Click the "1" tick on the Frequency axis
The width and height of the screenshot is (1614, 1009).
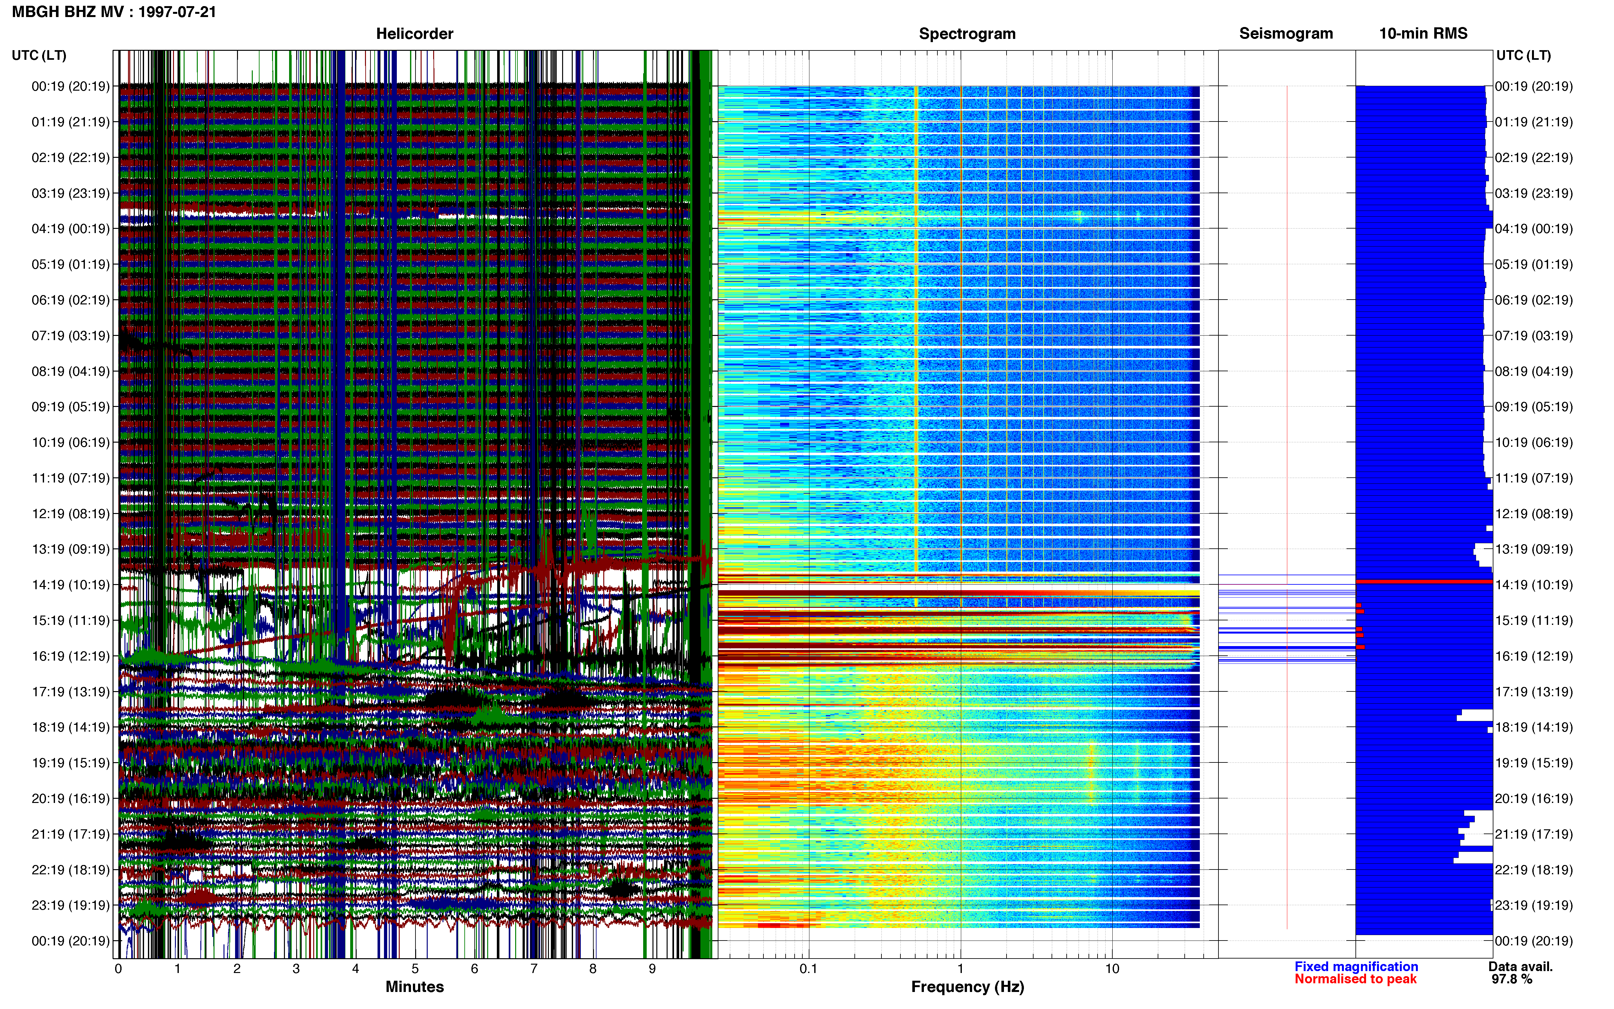961,969
